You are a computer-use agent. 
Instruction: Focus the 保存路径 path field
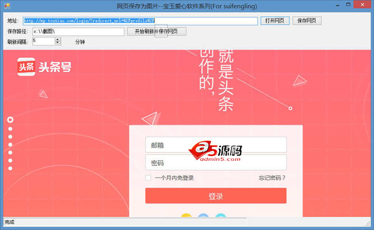pyautogui.click(x=78, y=32)
